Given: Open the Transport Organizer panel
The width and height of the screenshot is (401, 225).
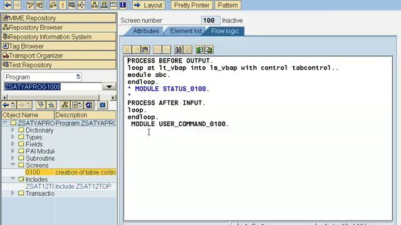Looking at the screenshot, I should click(58, 56).
